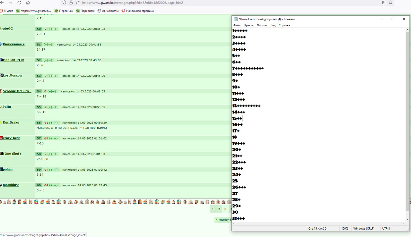
Task: Open the Начальная страница bookmark
Action: (137, 11)
